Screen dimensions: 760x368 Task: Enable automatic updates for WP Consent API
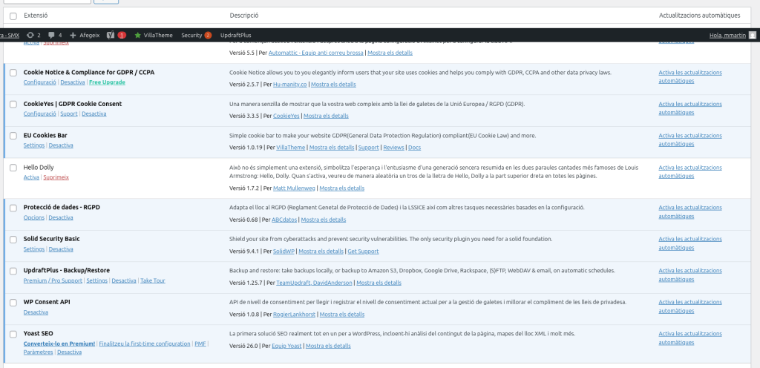689,306
